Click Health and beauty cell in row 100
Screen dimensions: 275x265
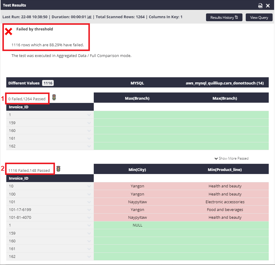click(x=225, y=194)
